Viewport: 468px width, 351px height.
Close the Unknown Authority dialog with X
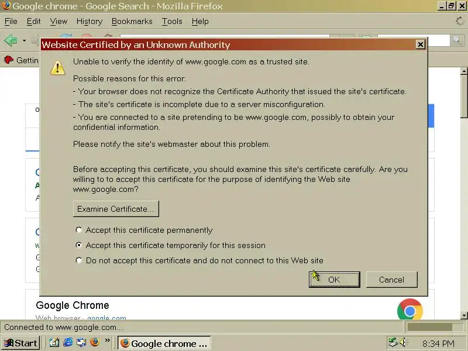point(420,44)
